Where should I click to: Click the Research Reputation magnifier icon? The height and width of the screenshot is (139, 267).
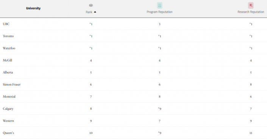[x=251, y=5]
